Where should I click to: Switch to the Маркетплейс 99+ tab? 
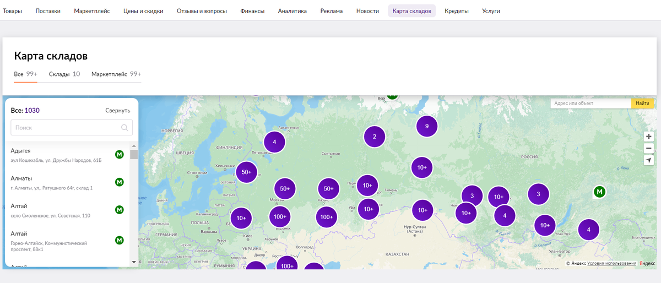tap(116, 74)
